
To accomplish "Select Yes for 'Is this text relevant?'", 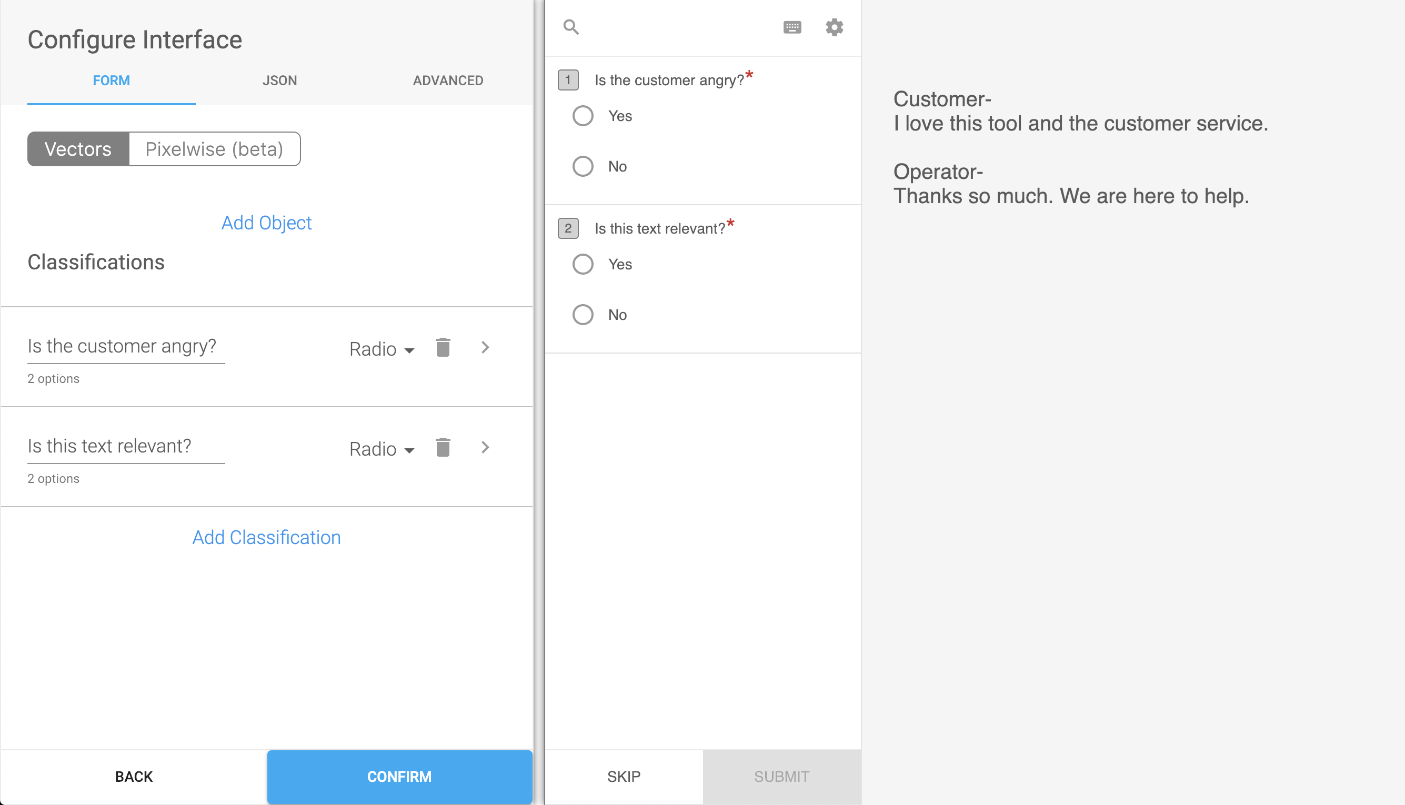I will (583, 264).
